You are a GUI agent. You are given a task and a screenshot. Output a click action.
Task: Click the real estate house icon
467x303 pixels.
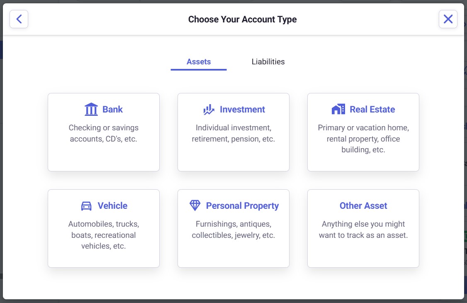(338, 110)
